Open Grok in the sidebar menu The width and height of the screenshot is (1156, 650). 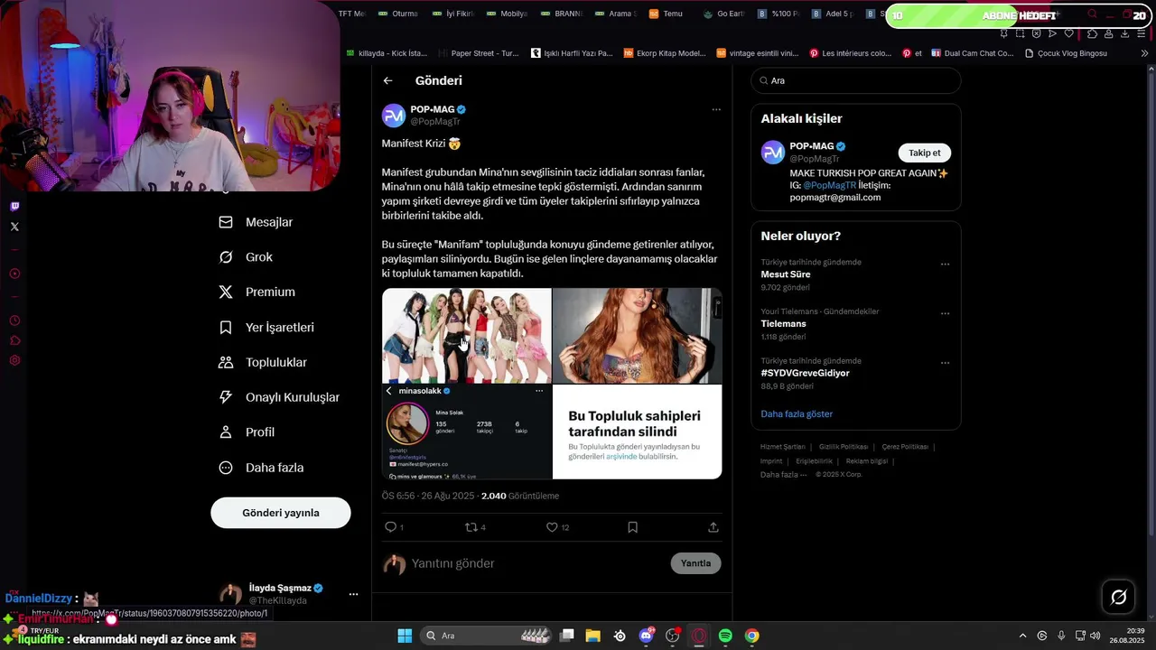[x=246, y=257]
